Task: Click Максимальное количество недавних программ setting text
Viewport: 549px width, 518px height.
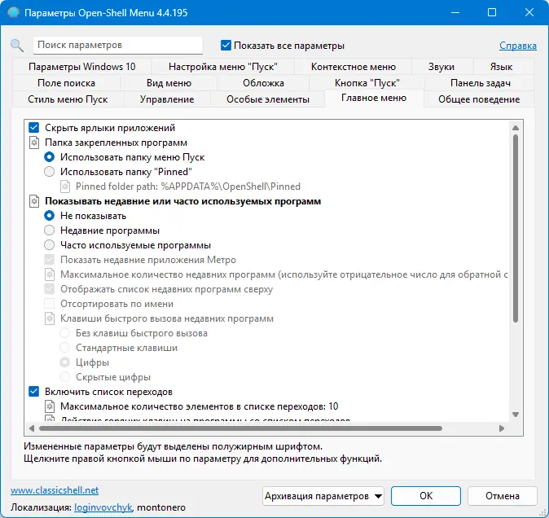Action: [x=284, y=274]
